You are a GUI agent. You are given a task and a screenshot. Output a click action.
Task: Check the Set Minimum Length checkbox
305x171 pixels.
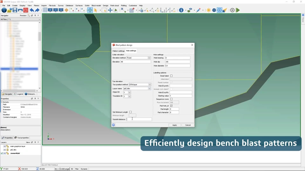(x=131, y=112)
